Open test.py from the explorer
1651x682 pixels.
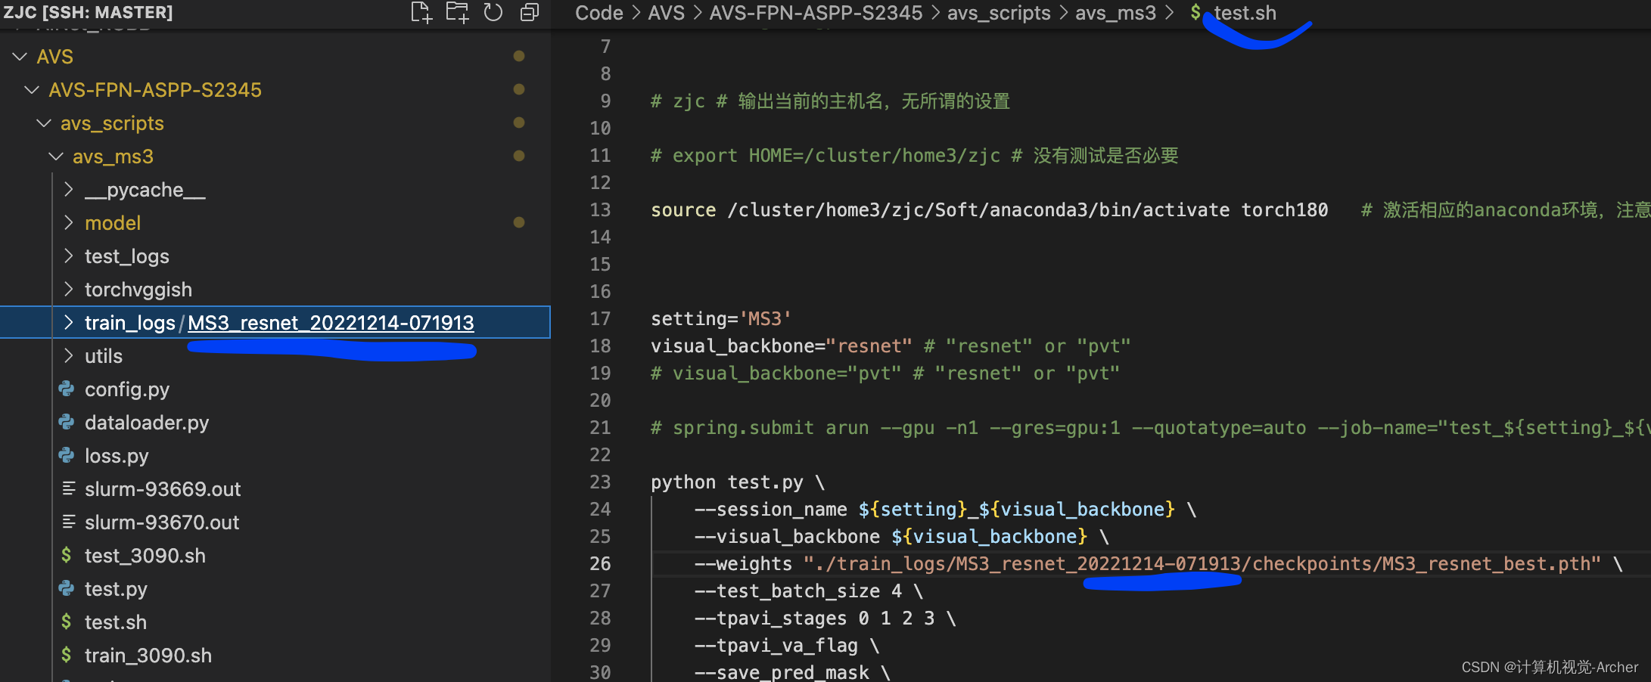(116, 589)
